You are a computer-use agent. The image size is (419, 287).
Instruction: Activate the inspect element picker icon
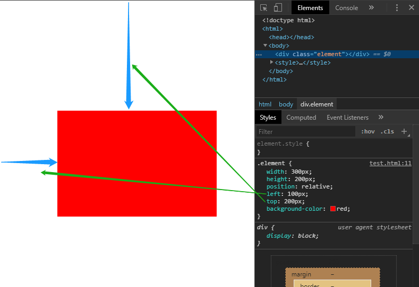263,8
